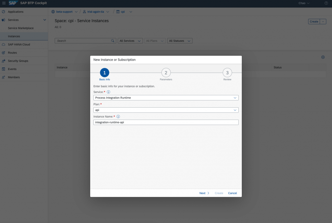
Task: Click the 'New Instance or Subscription' title
Action: [x=114, y=60]
